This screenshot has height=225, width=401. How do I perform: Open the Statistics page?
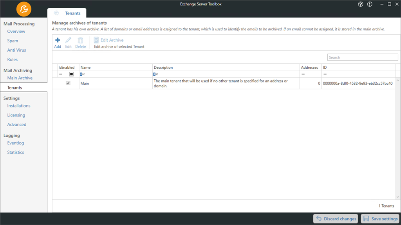point(16,152)
